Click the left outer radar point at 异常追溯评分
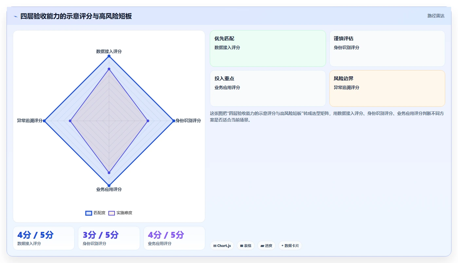The height and width of the screenshot is (263, 458). click(x=45, y=121)
